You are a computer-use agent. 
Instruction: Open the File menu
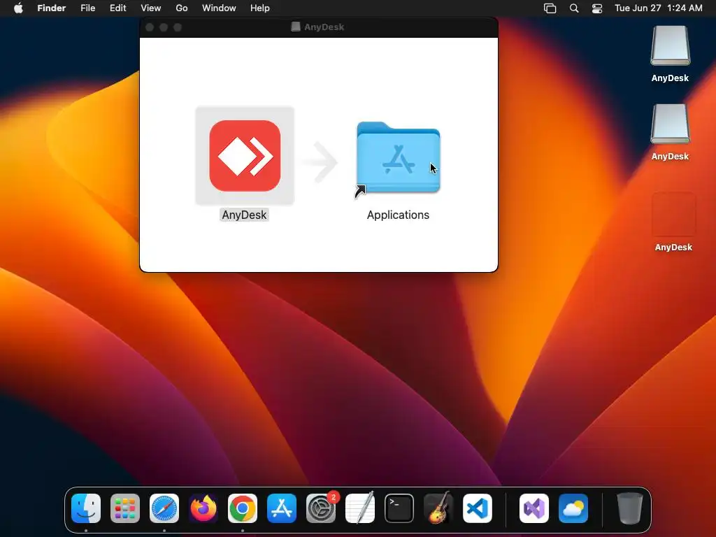click(87, 8)
